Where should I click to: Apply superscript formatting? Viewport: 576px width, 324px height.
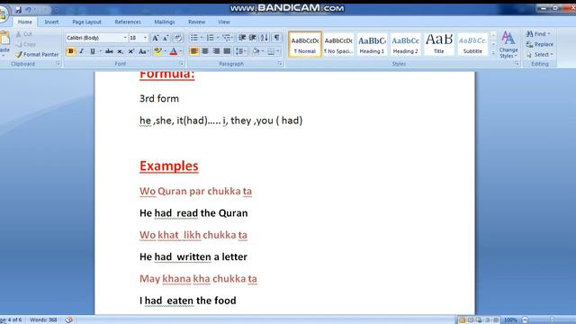click(x=130, y=51)
